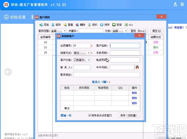The width and height of the screenshot is (187, 139).
Task: Click the 姓名 column header in contacts table
Action: 67,88
